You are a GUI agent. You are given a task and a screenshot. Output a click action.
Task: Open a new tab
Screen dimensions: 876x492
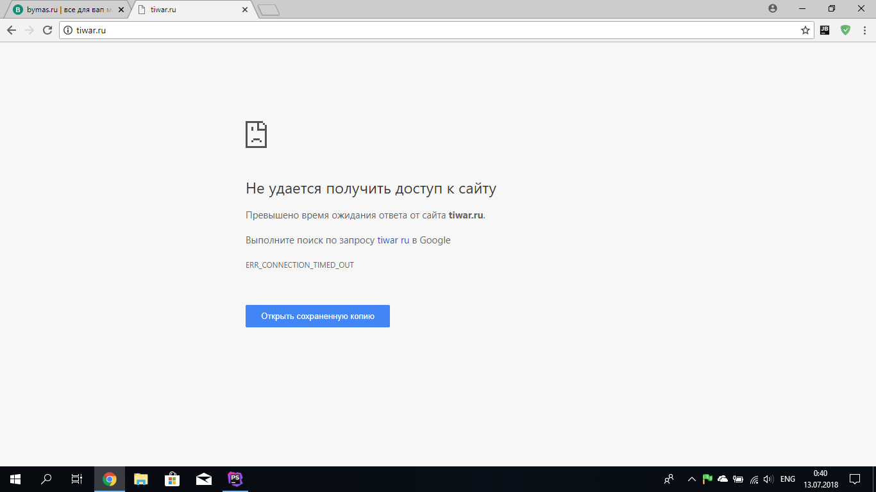tap(268, 10)
